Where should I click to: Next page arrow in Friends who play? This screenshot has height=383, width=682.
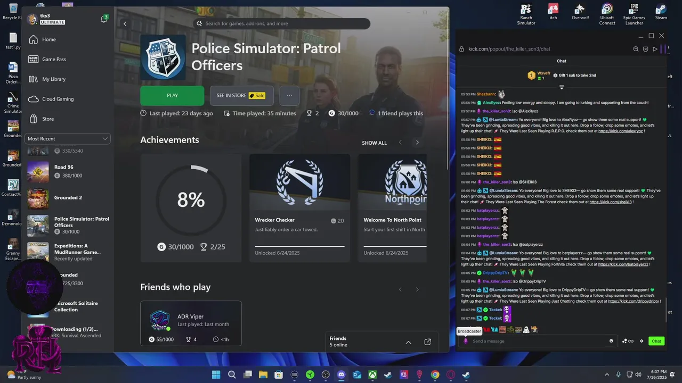(x=417, y=289)
